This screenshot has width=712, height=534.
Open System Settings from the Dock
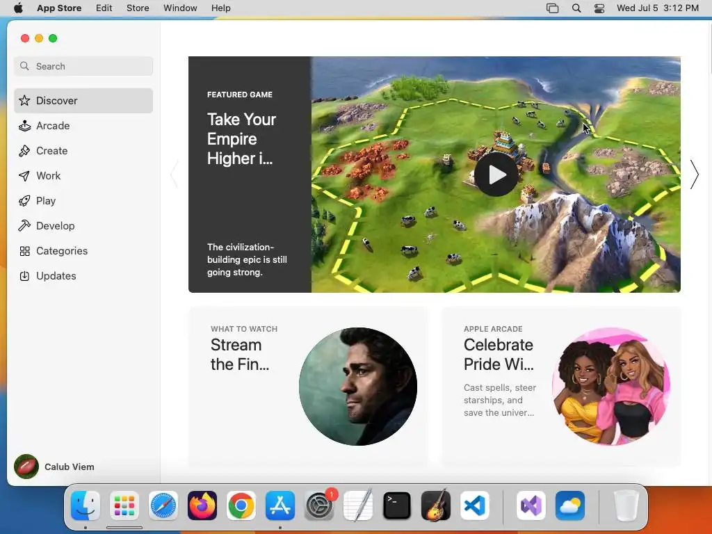[318, 505]
